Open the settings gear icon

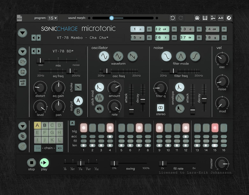pyautogui.click(x=229, y=18)
